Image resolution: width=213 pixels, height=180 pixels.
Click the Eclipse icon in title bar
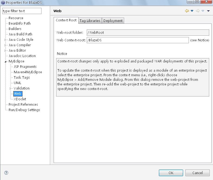tap(3, 2)
